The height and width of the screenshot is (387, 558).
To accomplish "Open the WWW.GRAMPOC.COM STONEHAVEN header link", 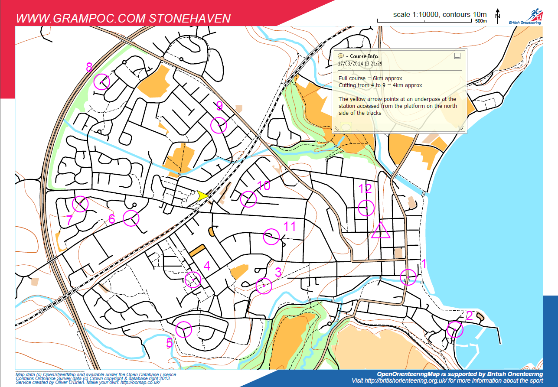I will point(123,19).
